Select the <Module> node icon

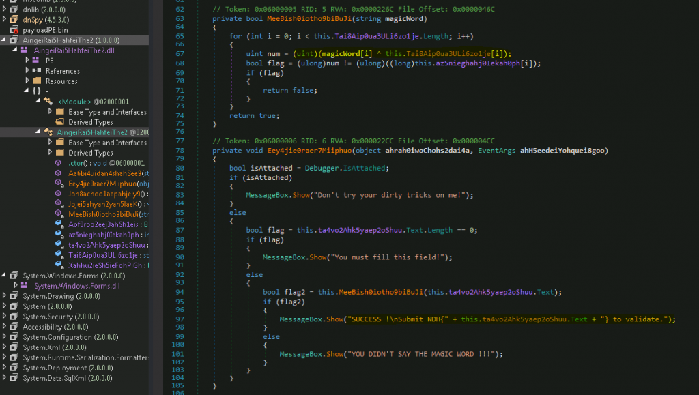click(x=48, y=102)
